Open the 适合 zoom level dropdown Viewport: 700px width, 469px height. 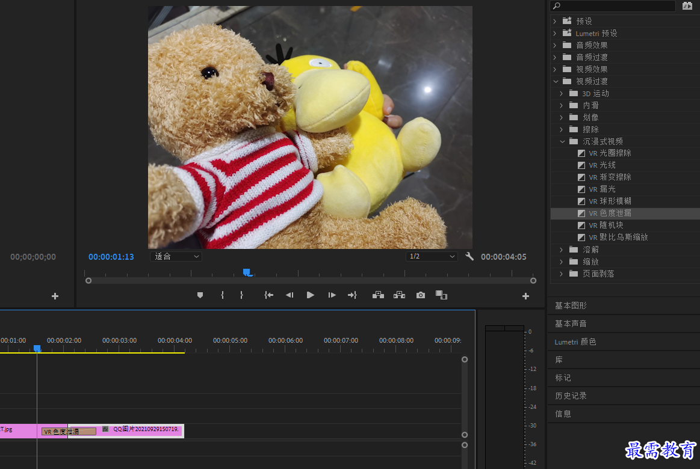pyautogui.click(x=176, y=256)
